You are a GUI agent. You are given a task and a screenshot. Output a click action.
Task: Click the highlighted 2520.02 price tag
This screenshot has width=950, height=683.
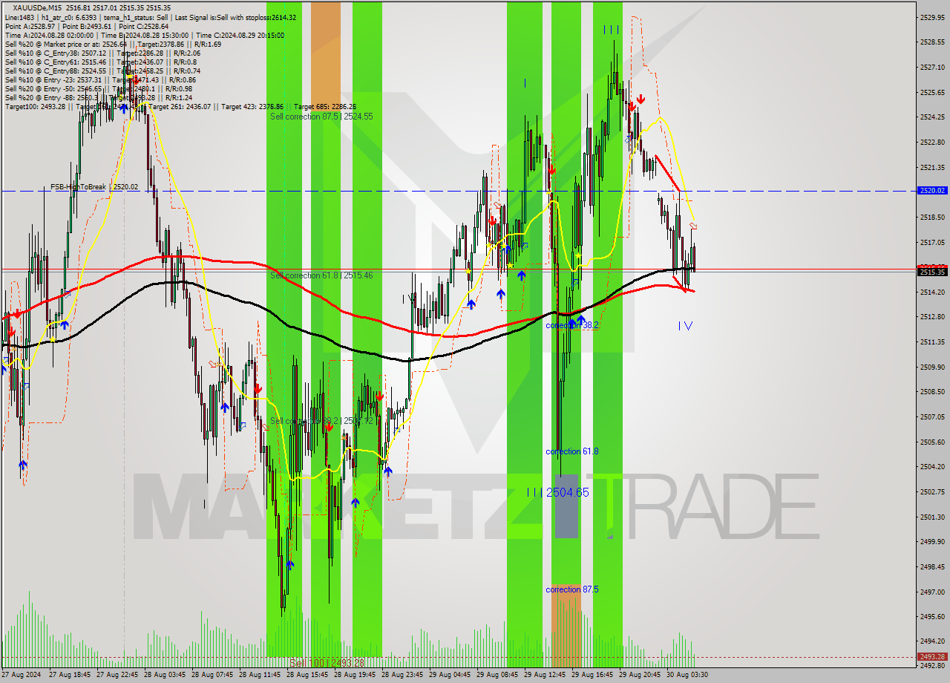click(x=931, y=191)
